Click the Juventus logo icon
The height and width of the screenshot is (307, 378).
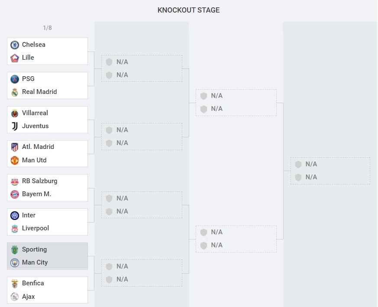pyautogui.click(x=15, y=126)
